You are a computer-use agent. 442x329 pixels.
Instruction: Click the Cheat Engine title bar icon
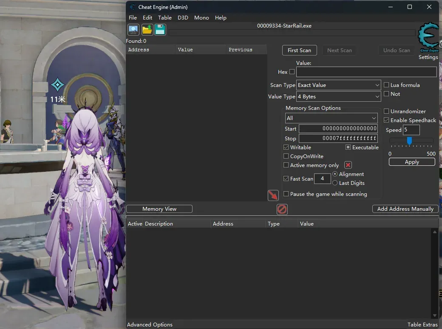133,7
